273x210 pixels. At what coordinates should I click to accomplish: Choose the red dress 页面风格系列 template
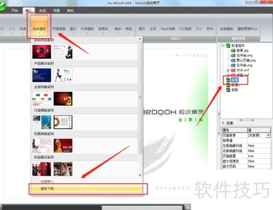point(63,146)
